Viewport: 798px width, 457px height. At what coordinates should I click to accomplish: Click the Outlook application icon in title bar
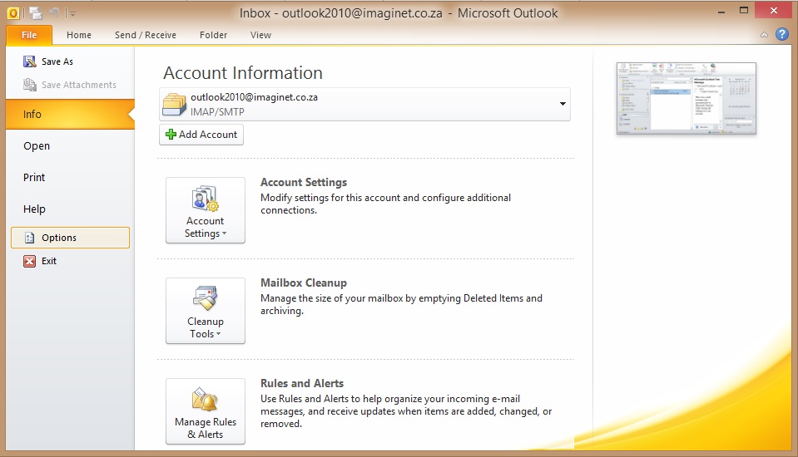click(x=13, y=13)
